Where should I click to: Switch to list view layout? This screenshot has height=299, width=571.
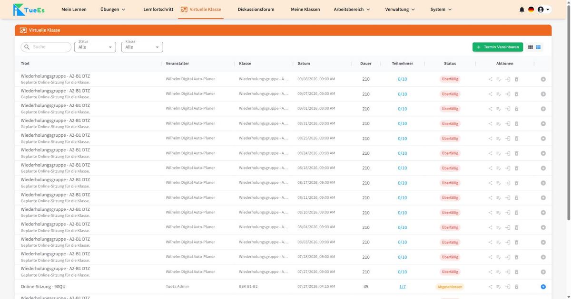539,47
